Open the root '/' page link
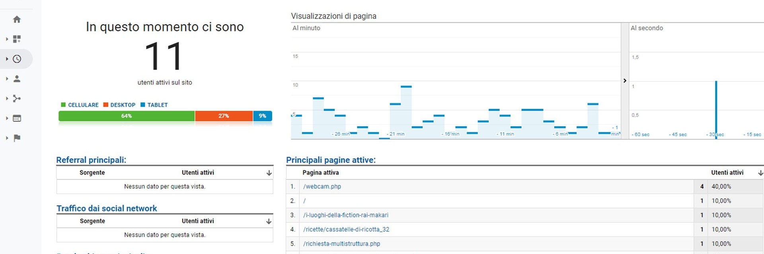The image size is (764, 254). point(304,201)
